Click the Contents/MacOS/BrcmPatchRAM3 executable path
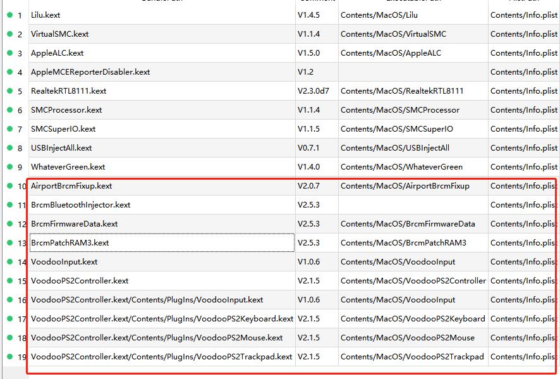The width and height of the screenshot is (560, 379). tap(413, 242)
